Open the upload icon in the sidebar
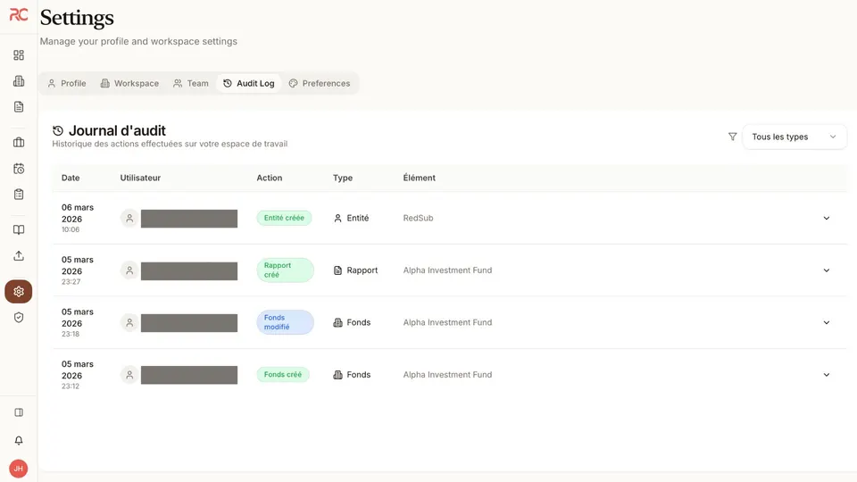Viewport: 857px width, 482px height. [19, 256]
